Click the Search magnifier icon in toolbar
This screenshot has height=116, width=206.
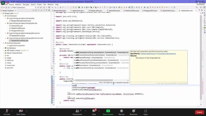(x=197, y=7)
